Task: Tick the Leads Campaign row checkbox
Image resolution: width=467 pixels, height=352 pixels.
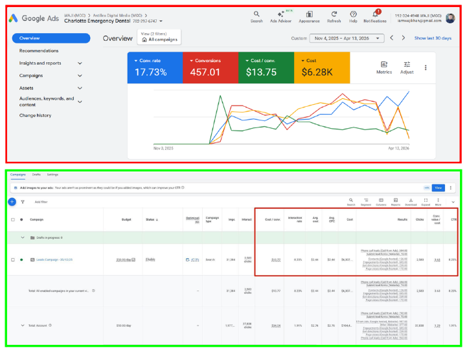Action: [13, 259]
